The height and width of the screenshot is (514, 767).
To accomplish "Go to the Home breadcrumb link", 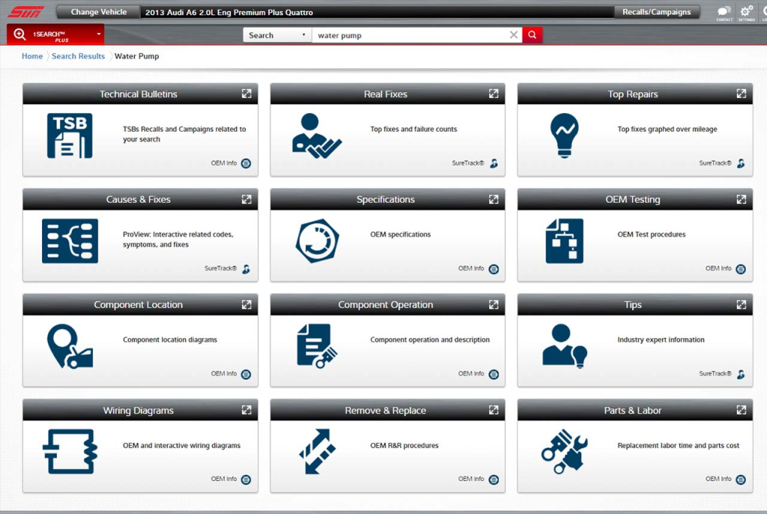I will 32,56.
